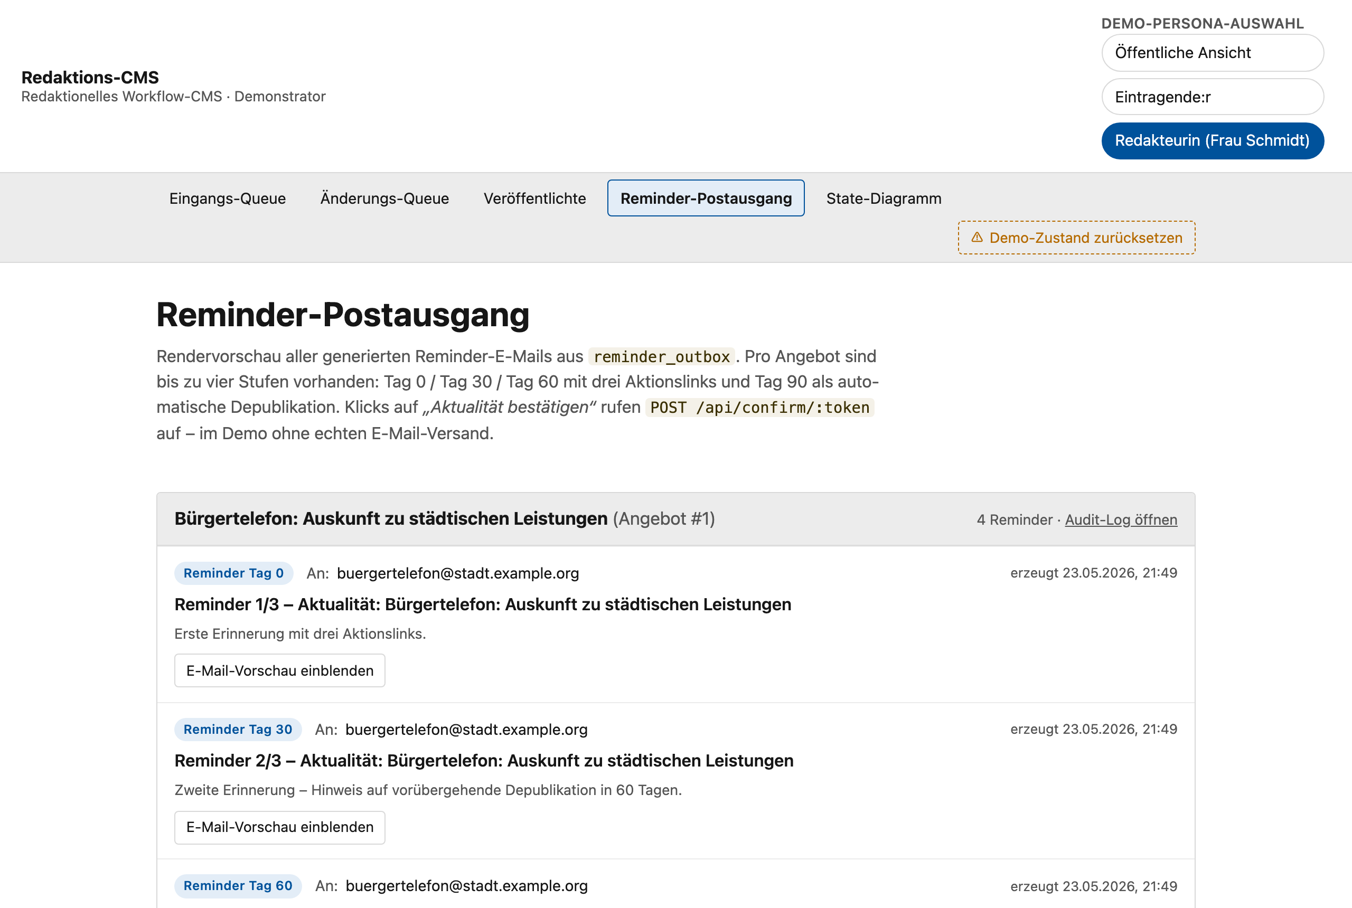This screenshot has width=1352, height=908.
Task: Click the reminder_outbox code text
Action: (x=662, y=357)
